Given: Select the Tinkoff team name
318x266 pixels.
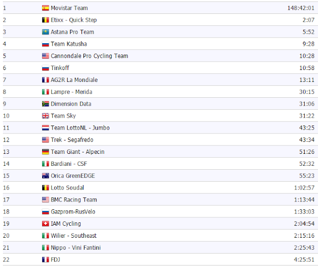Looking at the screenshot, I should pyautogui.click(x=60, y=68).
